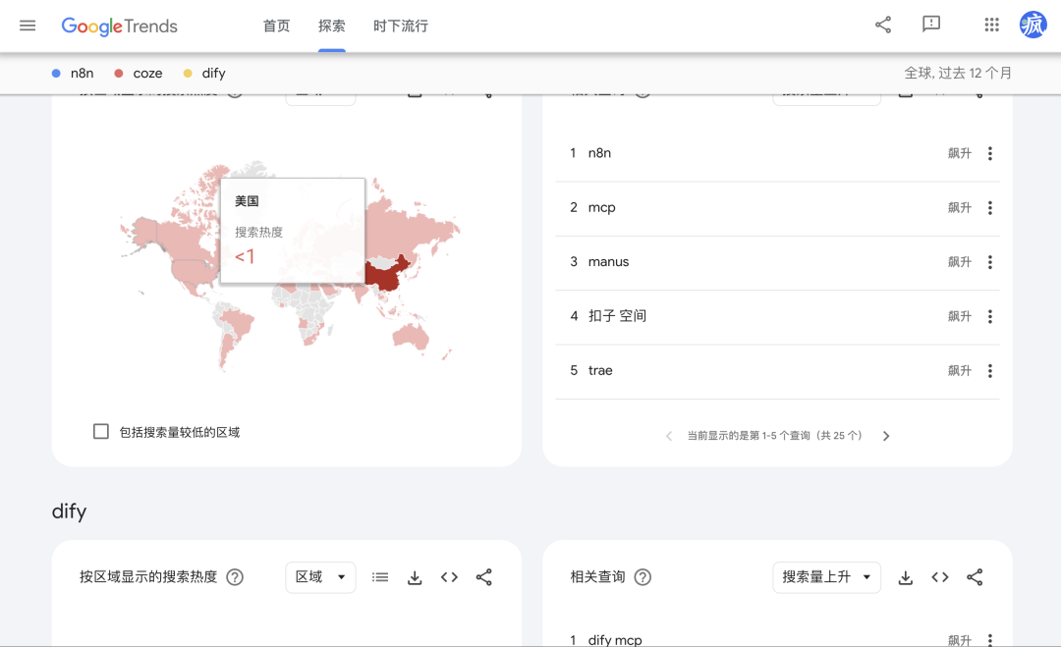Share the dify related queries card

[x=975, y=577]
